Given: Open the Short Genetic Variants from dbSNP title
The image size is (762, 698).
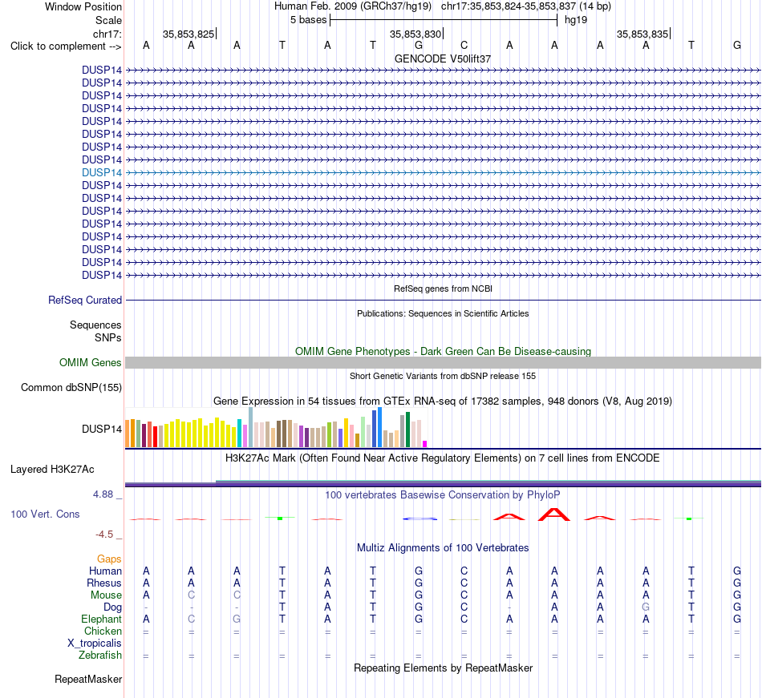Looking at the screenshot, I should tap(443, 376).
